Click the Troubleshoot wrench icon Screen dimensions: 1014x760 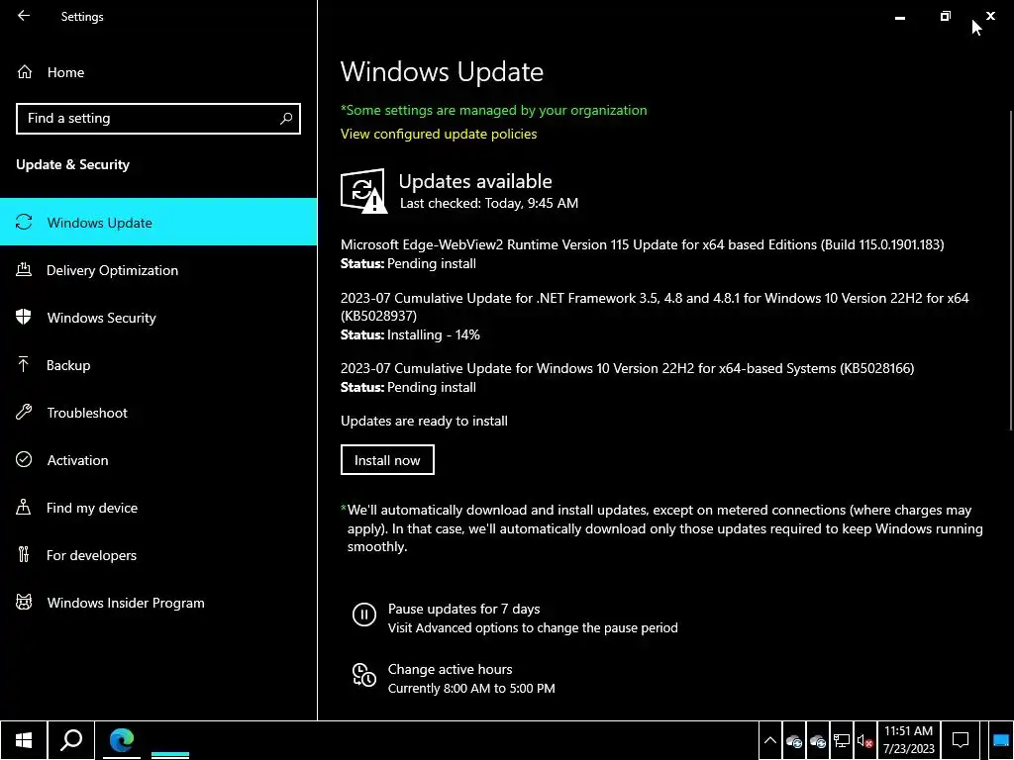24,412
